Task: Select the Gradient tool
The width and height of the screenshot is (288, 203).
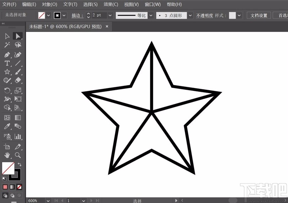Action: [x=18, y=117]
